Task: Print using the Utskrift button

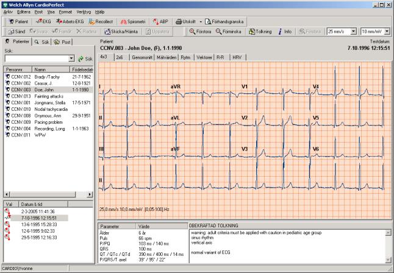Action: pyautogui.click(x=185, y=21)
